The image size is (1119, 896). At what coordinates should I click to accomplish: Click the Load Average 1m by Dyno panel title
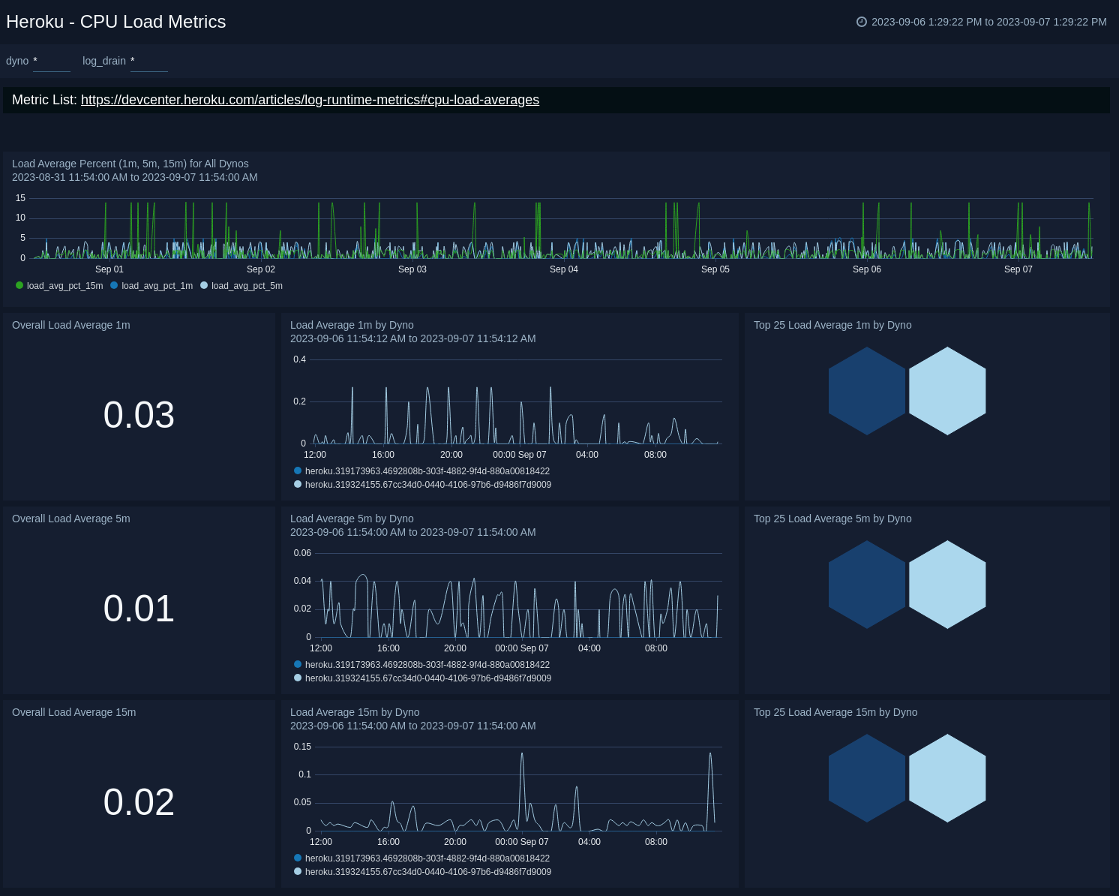click(x=352, y=324)
